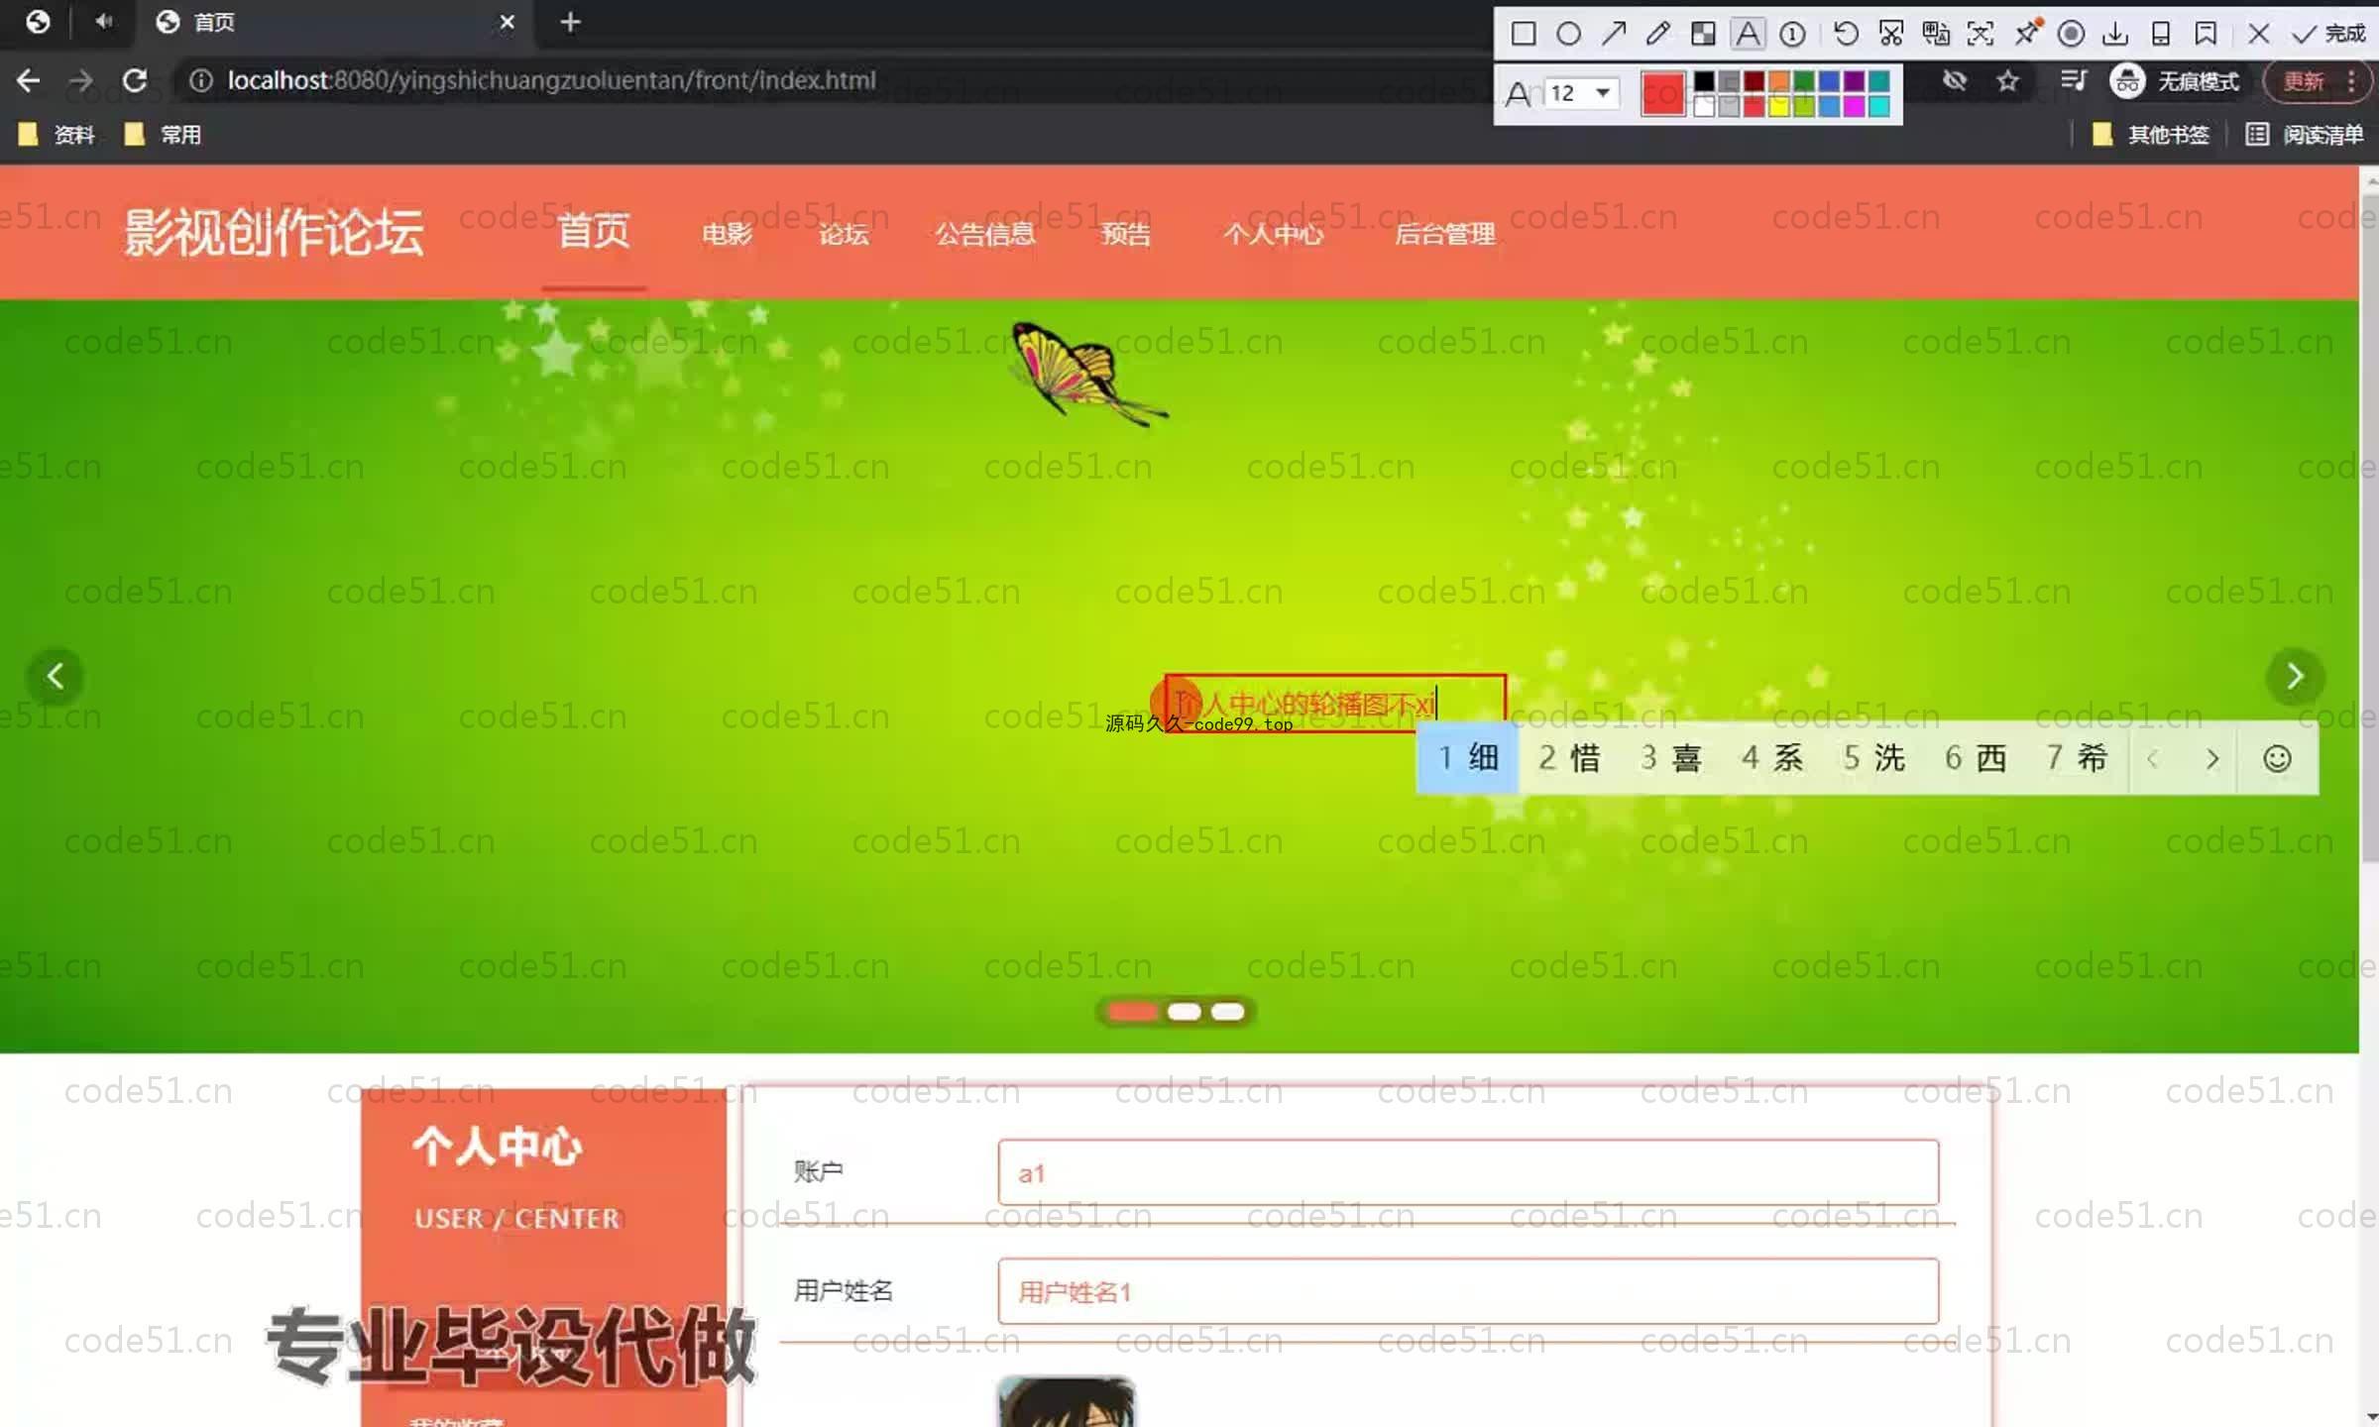Click the 账户 input field
The width and height of the screenshot is (2379, 1427).
click(x=1468, y=1172)
